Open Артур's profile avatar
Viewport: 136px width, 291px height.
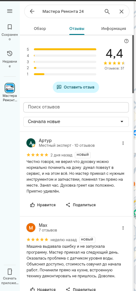[x=31, y=143]
